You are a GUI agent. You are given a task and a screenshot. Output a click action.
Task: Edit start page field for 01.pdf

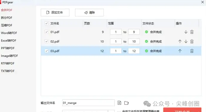116,32
